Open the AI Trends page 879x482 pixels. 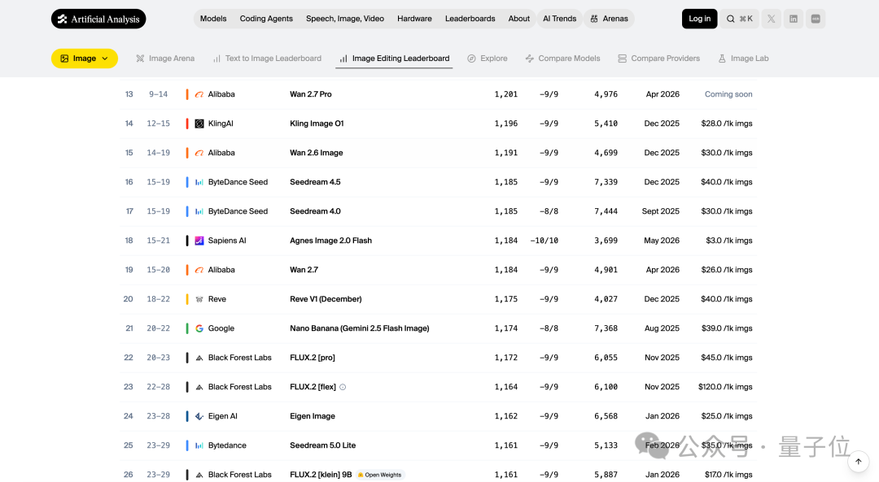[x=559, y=19]
